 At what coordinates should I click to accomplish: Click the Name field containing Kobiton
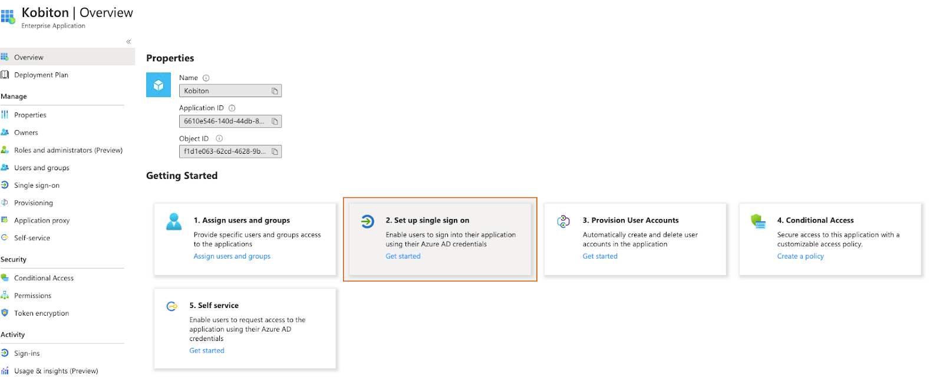(x=230, y=91)
